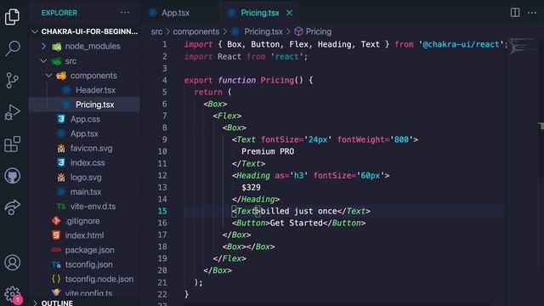This screenshot has height=306, width=544.
Task: Click the Pricing symbol breadcrumb
Action: (318, 31)
